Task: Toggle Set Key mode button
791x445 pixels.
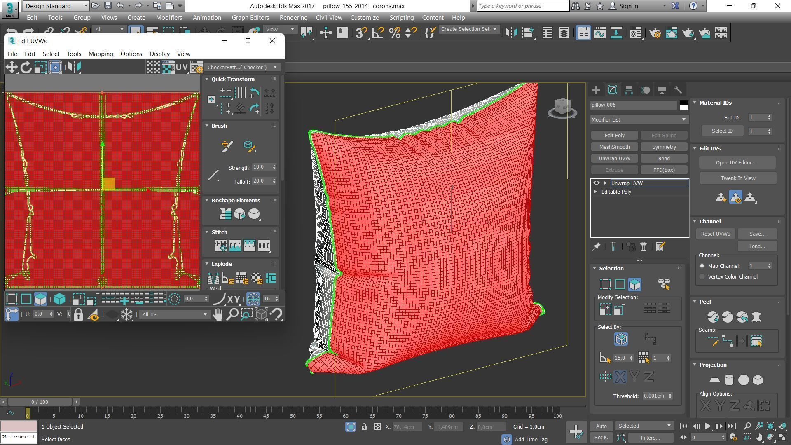Action: 601,438
